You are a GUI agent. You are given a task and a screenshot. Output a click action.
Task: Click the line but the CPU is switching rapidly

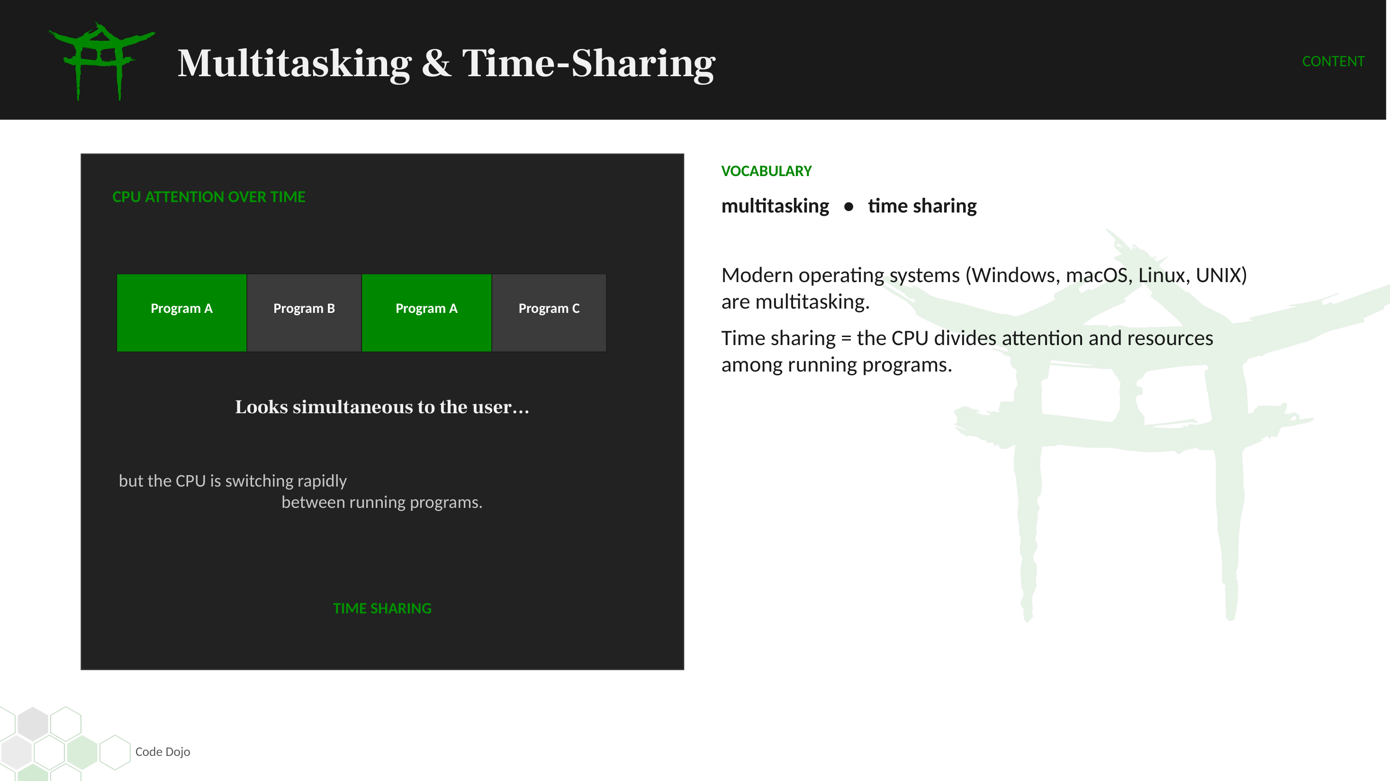233,481
